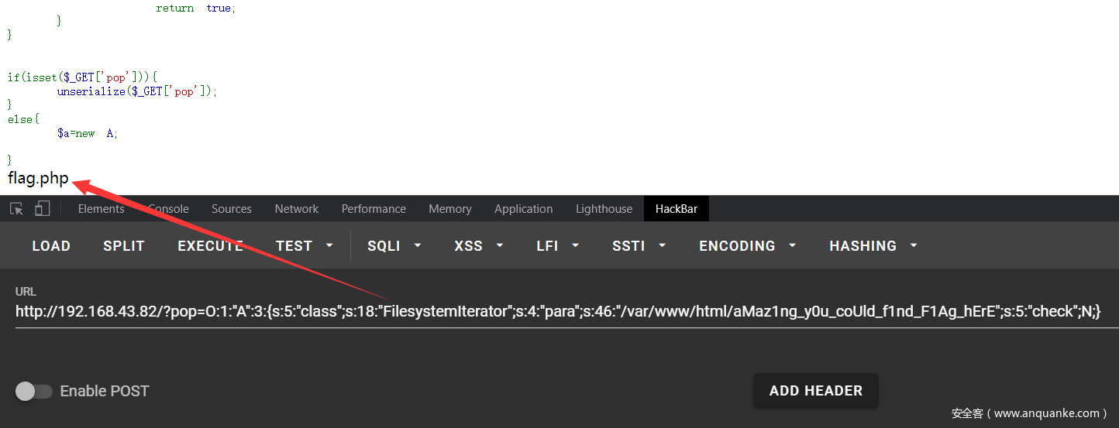Open the Lighthouse tab
The image size is (1119, 428).
coord(604,209)
